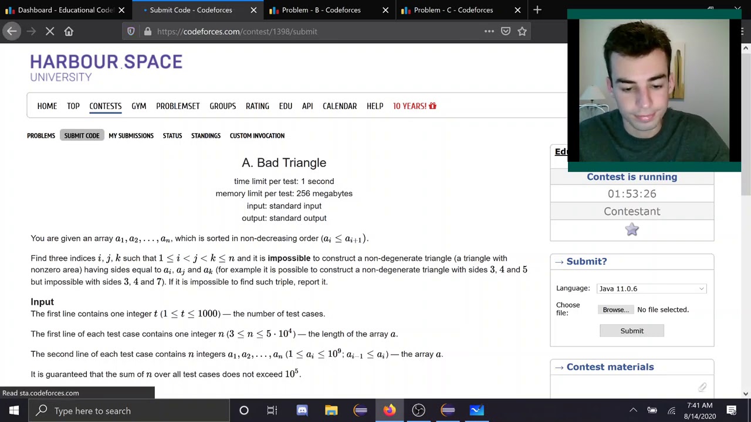751x422 pixels.
Task: Open the API page
Action: [307, 106]
